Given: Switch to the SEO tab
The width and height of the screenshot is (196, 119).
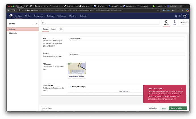Looking at the screenshot, I should pos(61,29).
